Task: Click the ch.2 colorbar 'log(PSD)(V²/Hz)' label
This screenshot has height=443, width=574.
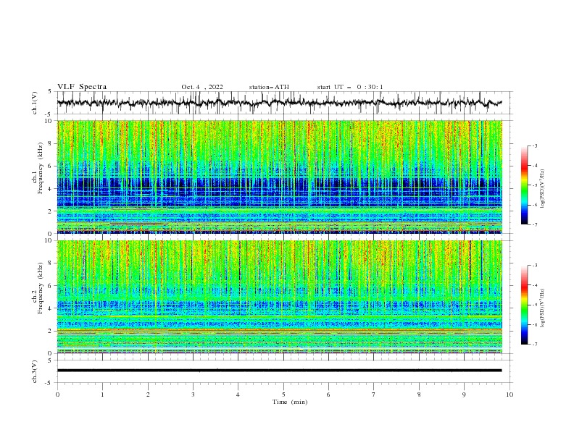Action: 542,308
